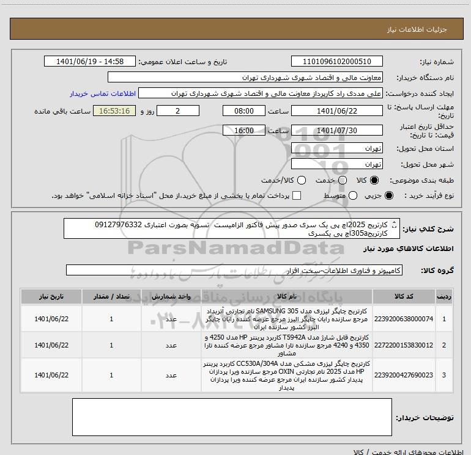Click the quantity in table row 2
The image size is (471, 455).
pyautogui.click(x=111, y=345)
